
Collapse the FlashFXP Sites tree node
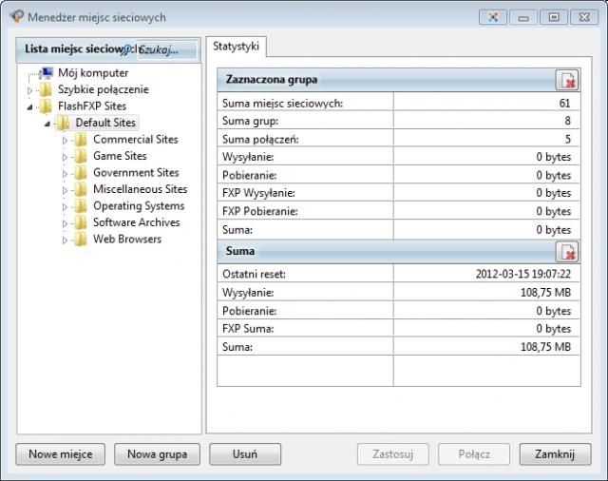click(x=29, y=106)
